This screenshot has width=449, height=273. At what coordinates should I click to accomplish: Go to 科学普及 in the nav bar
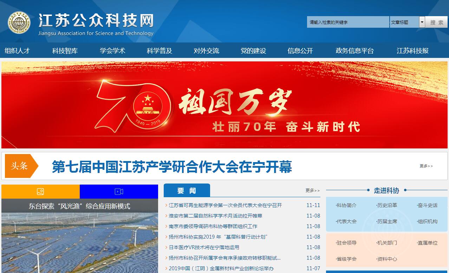160,51
